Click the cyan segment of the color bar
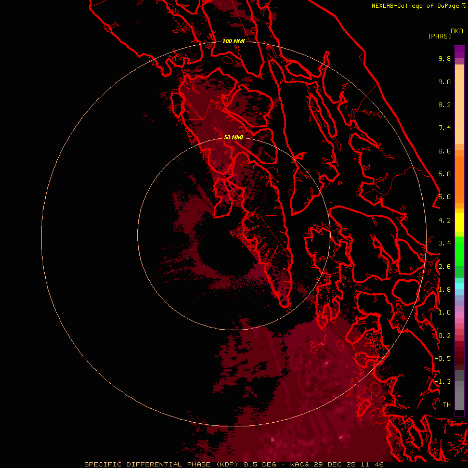 click(459, 286)
